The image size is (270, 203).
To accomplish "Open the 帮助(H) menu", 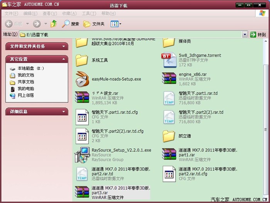I will tap(108, 14).
